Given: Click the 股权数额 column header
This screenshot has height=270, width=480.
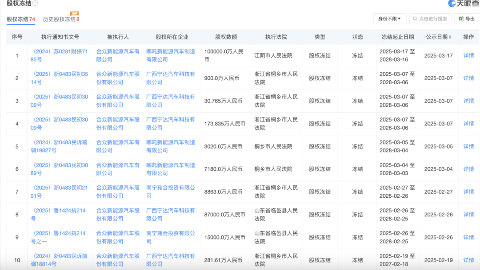Looking at the screenshot, I should 226,37.
